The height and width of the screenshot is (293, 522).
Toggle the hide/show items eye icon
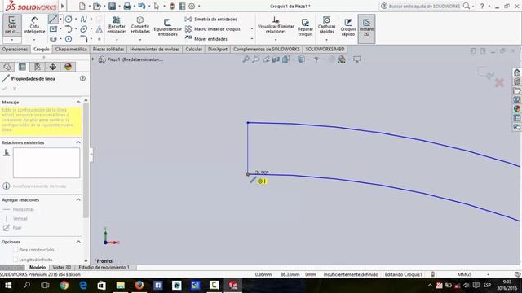(316, 59)
